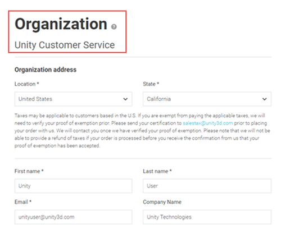Viewport: 281px width, 229px height.
Task: Click the State field label
Action: [x=151, y=84]
